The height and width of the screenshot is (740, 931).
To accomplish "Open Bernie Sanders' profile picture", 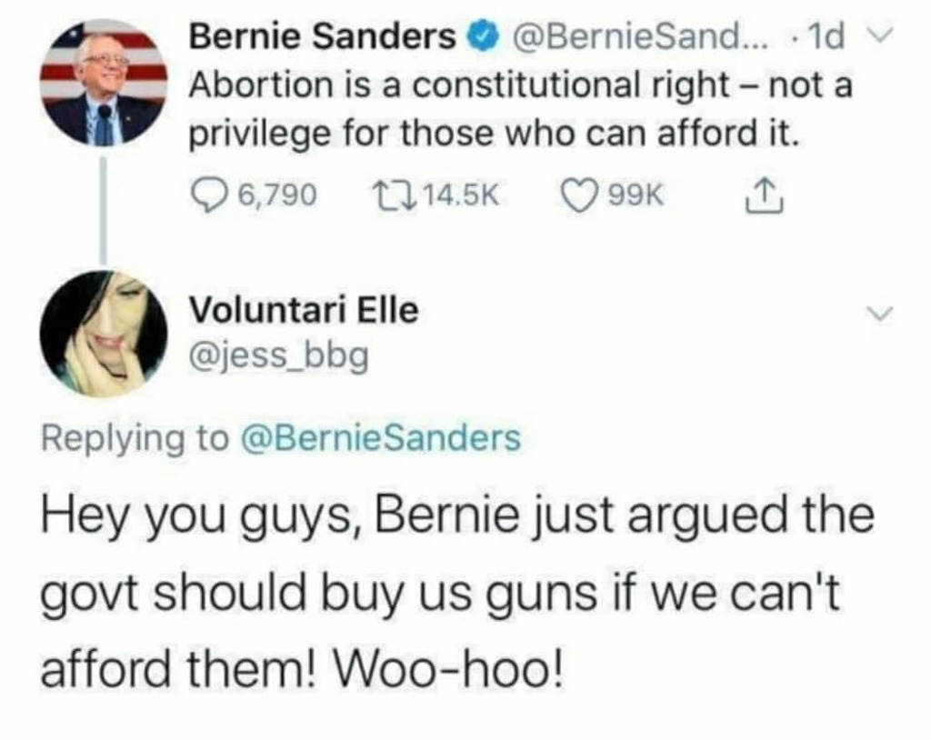I will 104,83.
